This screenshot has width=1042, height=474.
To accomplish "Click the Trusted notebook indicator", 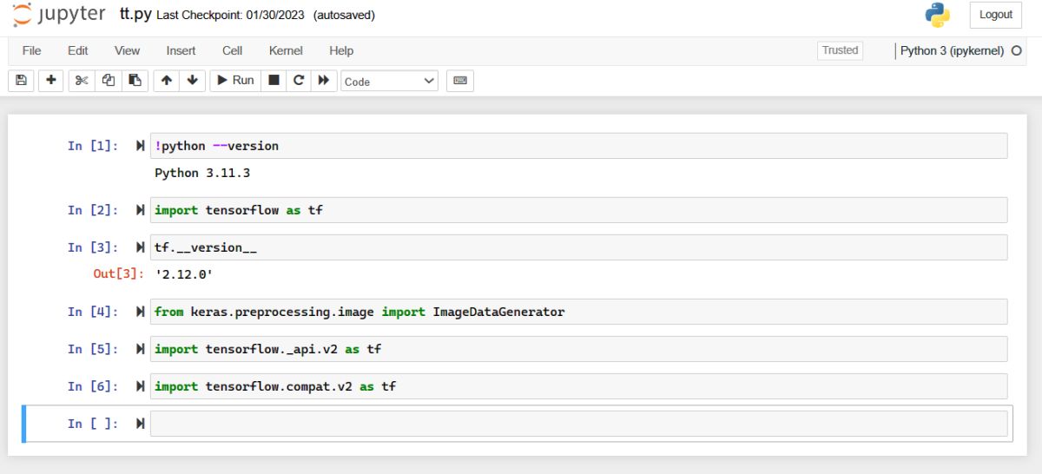I will [840, 50].
